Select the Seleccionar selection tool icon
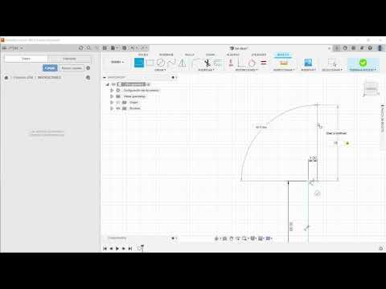 click(x=332, y=63)
